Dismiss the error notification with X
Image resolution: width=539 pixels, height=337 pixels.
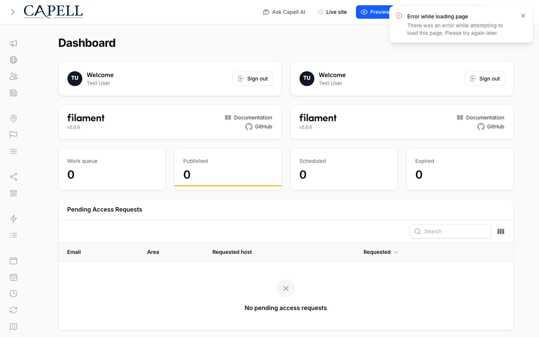pos(523,16)
